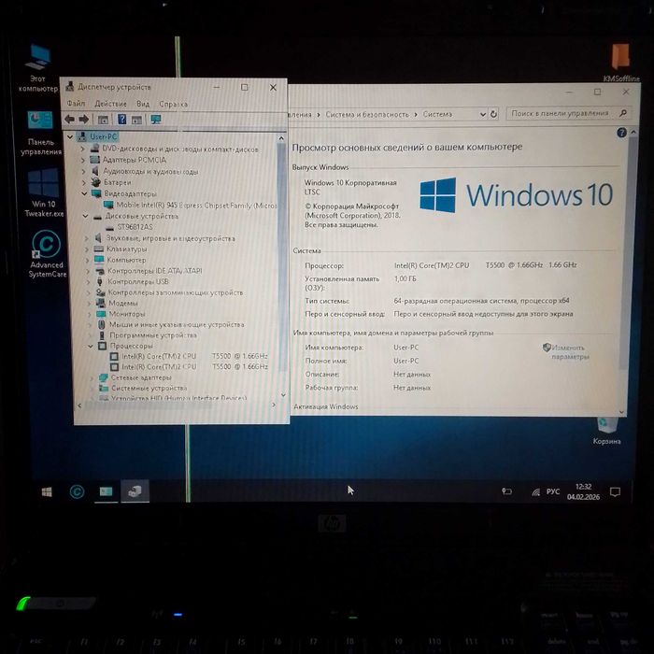This screenshot has width=654, height=654.
Task: Select Мыши и иные указывающие устройства
Action: point(171,324)
